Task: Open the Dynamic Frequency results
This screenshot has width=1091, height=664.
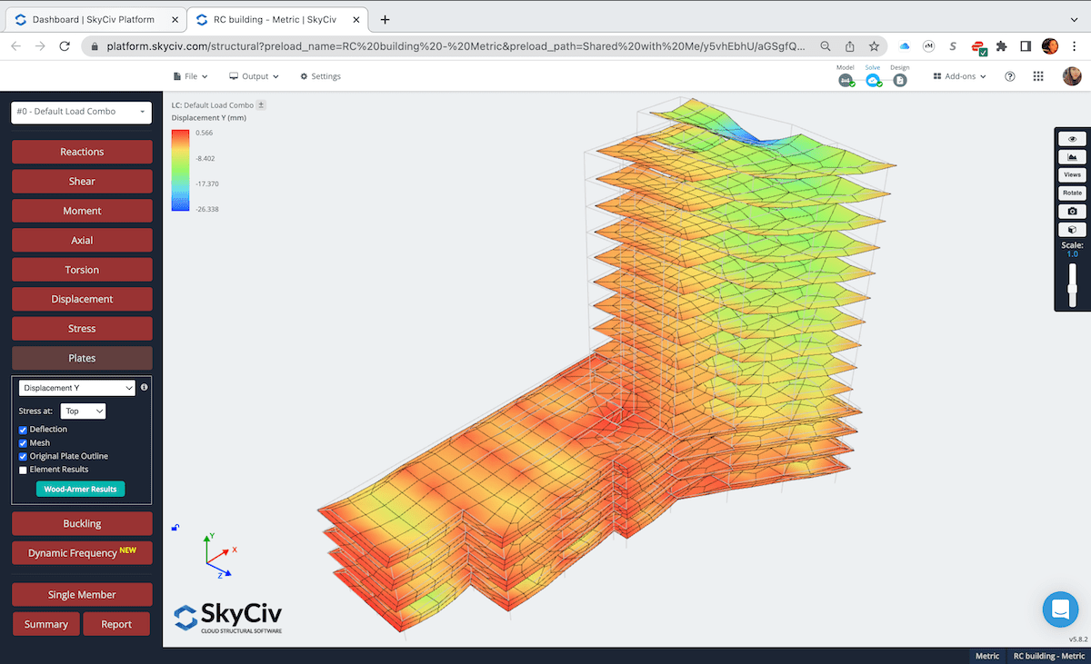Action: pyautogui.click(x=82, y=552)
